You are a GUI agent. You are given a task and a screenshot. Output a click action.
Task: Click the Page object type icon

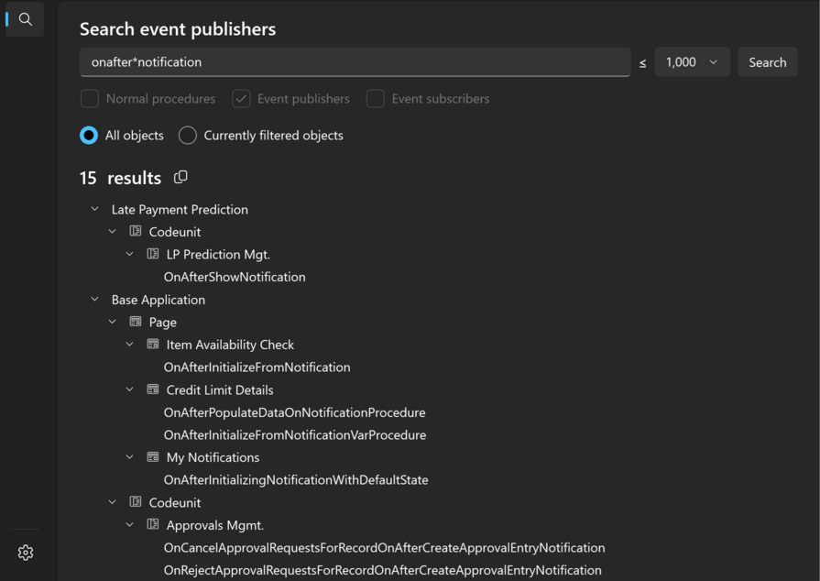136,321
